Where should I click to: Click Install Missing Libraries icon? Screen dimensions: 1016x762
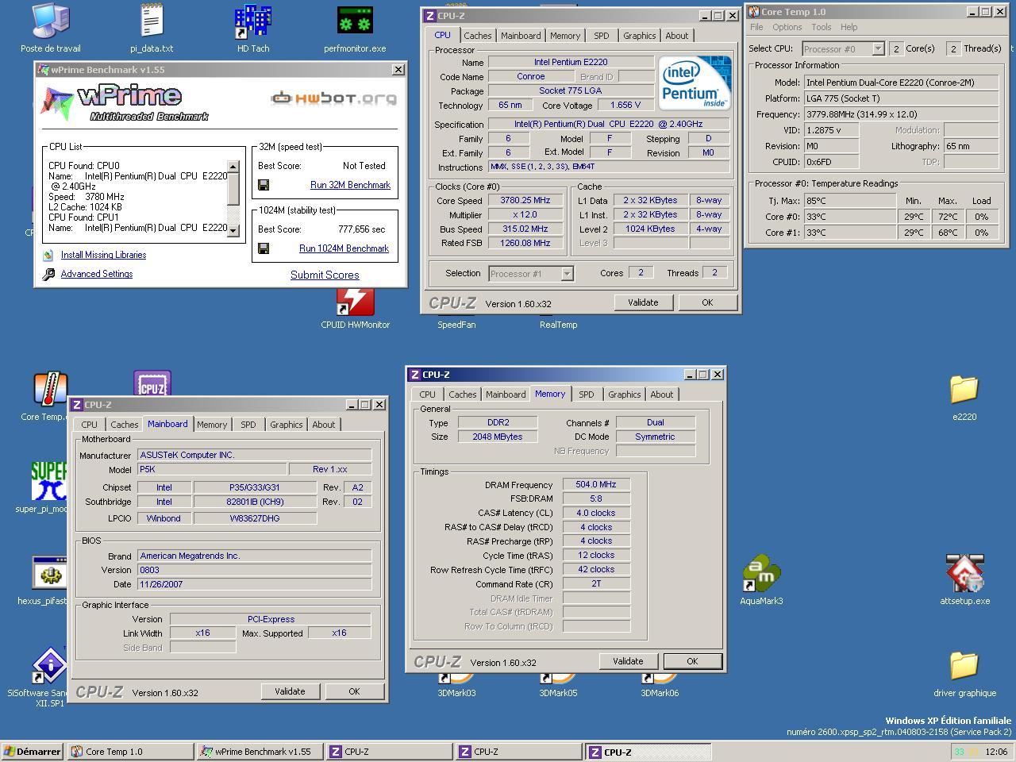48,255
